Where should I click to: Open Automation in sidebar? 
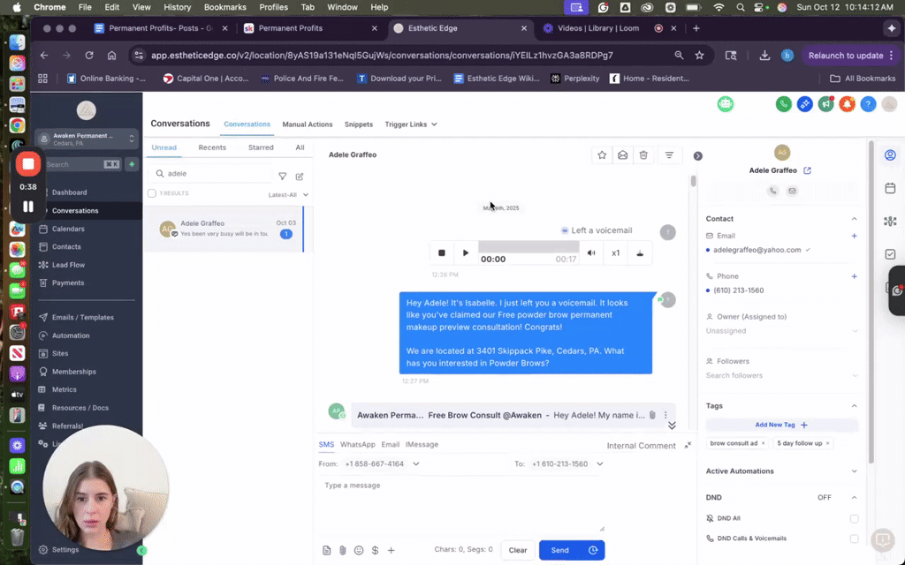tap(71, 335)
